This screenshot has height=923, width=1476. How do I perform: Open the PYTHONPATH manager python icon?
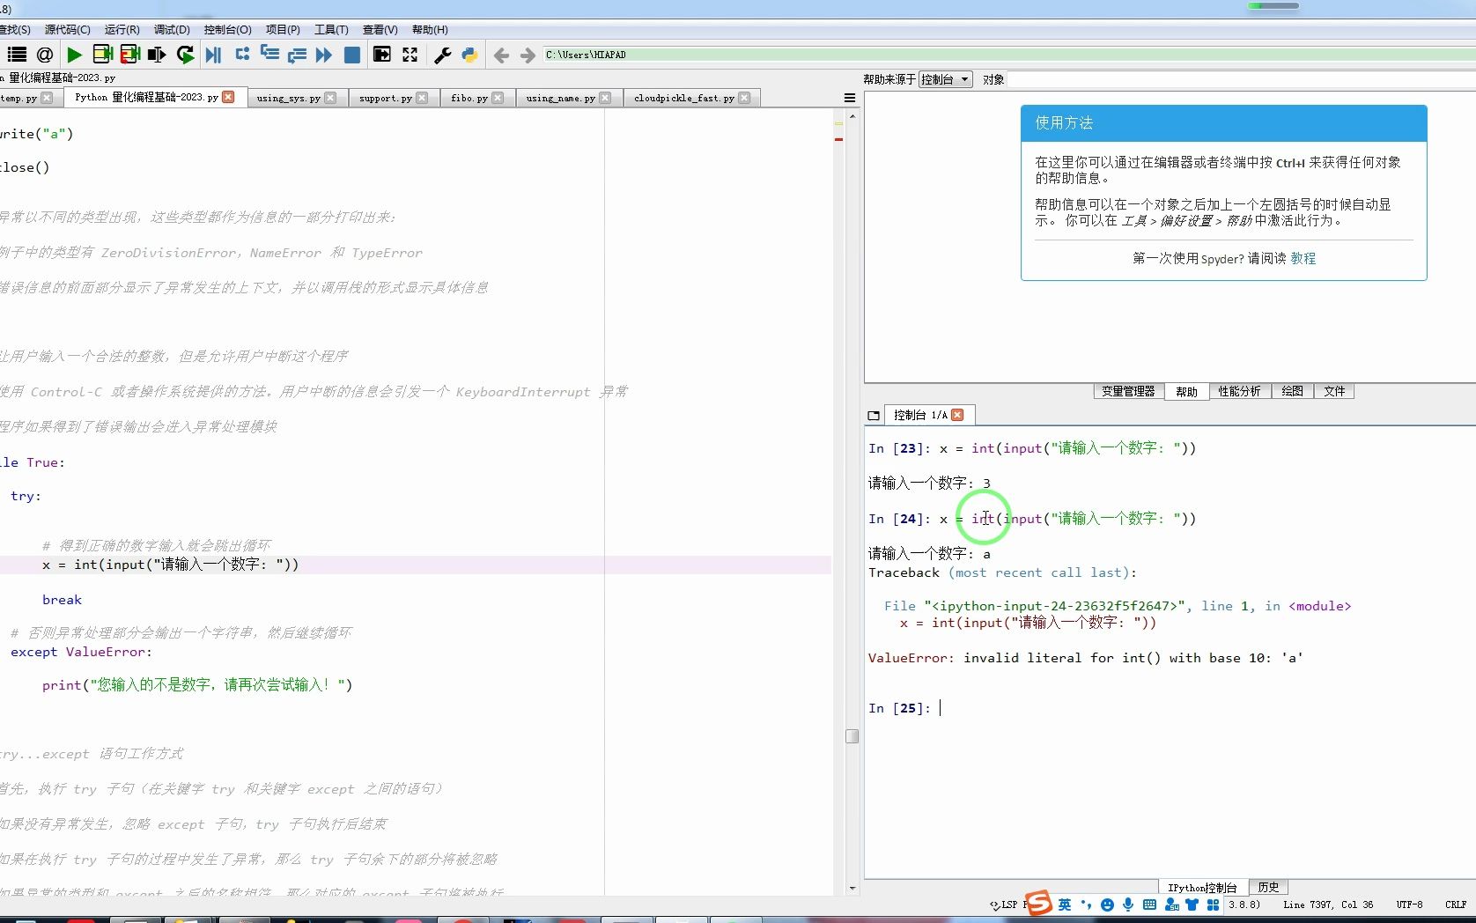pyautogui.click(x=469, y=55)
